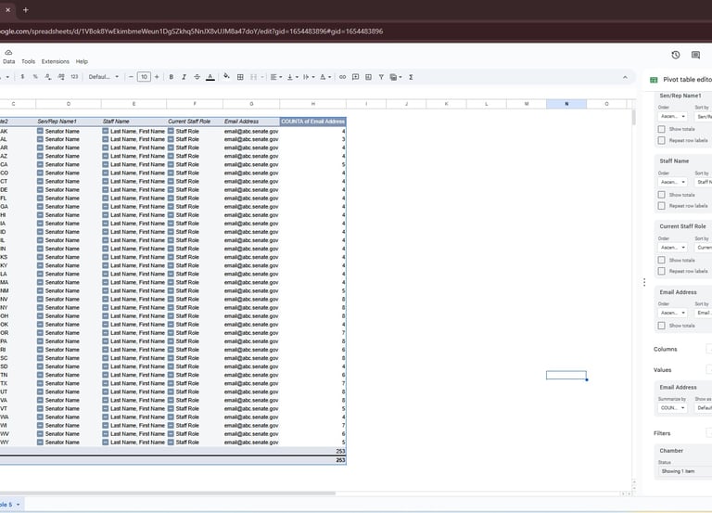Screen dimensions: 712x513
Task: Decrease font size with minus button
Action: 131,77
